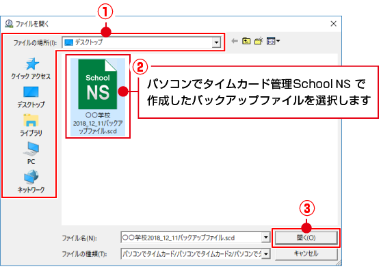
Task: Click the 開く(O) open button
Action: point(306,238)
